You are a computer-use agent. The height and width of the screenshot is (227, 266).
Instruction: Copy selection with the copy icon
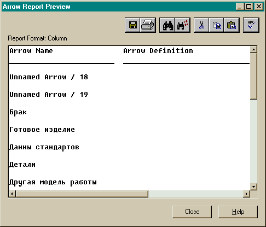click(216, 25)
